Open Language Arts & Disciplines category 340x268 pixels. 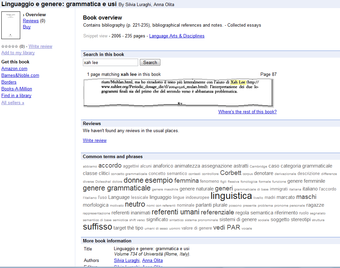177,36
